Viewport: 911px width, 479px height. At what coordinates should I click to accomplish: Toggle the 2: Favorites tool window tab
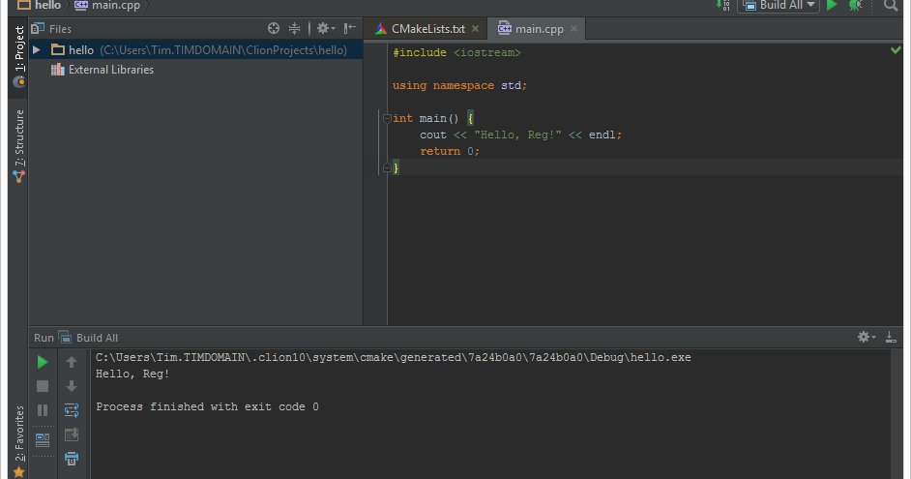click(19, 442)
